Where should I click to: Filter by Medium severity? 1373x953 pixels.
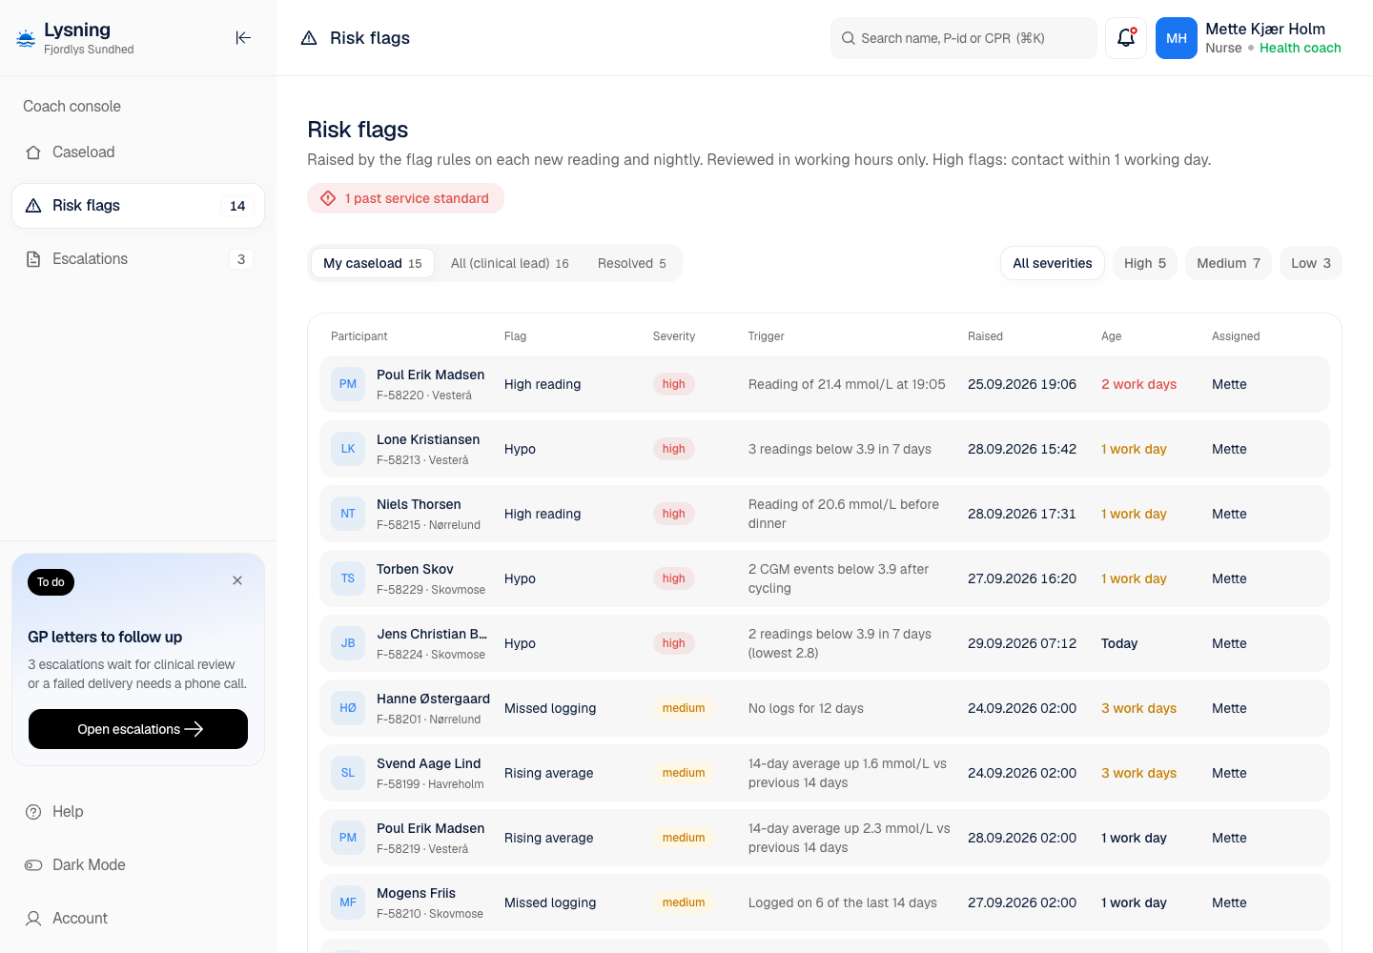1229,263
